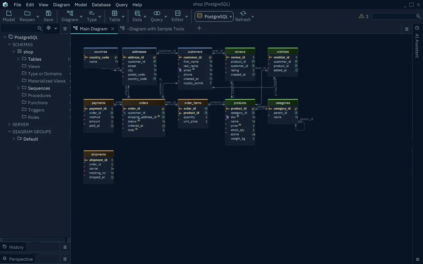Select the Materialized Views tree item
Screen dimensions: 423x264
(x=47, y=81)
